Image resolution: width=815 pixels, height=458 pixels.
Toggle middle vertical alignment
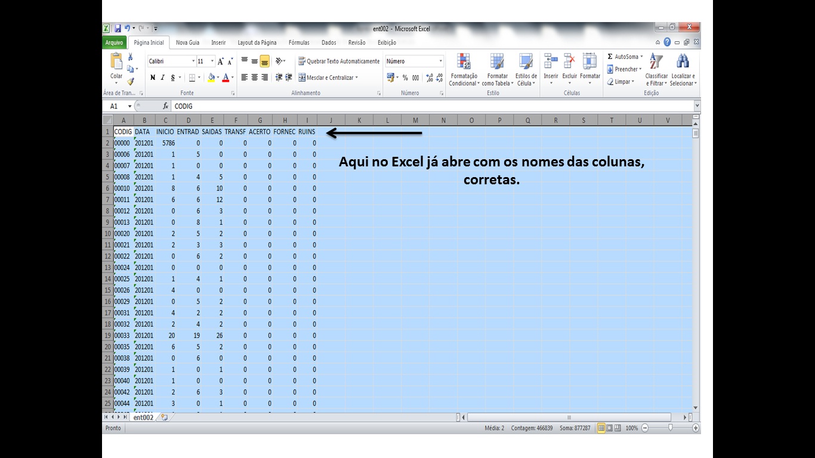(255, 61)
